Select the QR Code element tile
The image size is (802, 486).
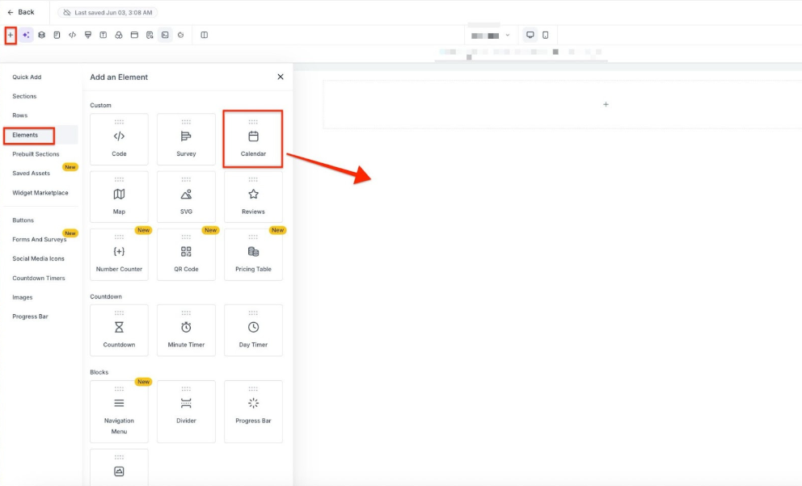186,255
